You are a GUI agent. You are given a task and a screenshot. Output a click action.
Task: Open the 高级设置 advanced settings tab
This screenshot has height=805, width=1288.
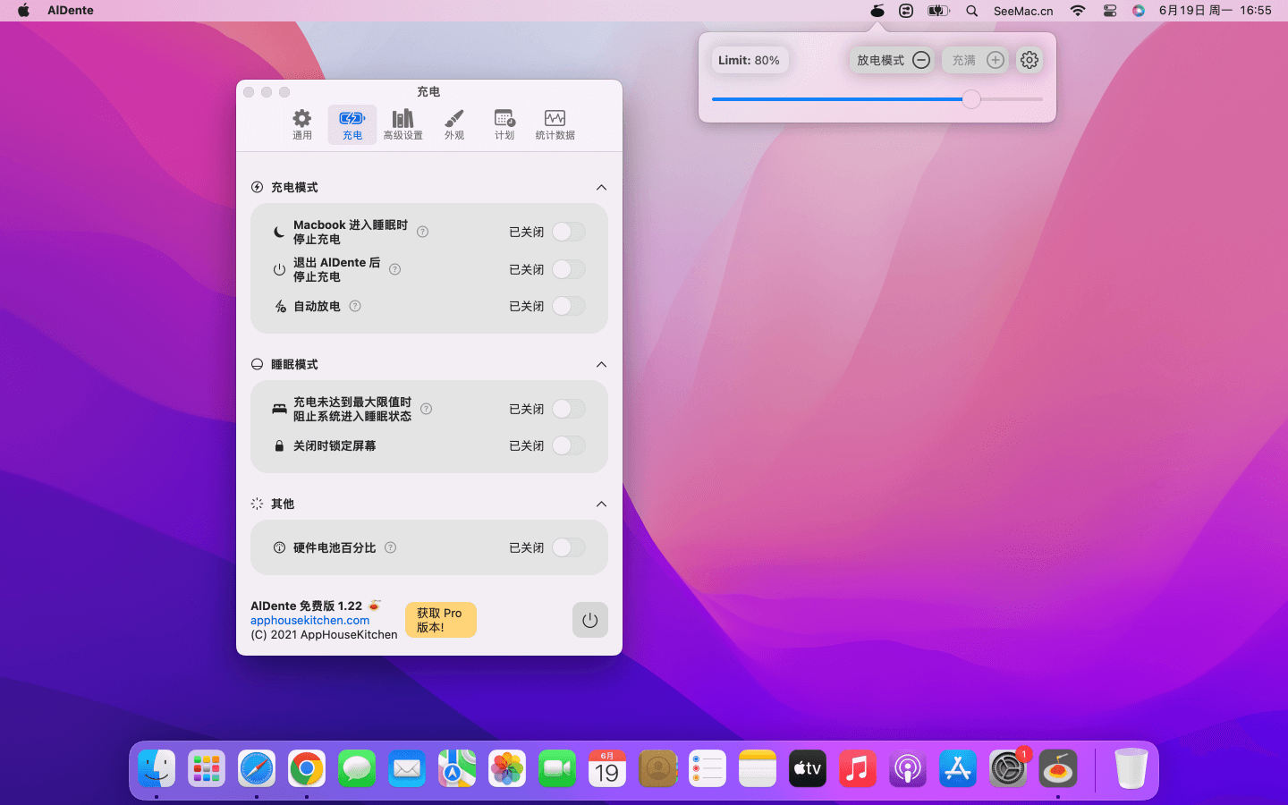pyautogui.click(x=402, y=124)
